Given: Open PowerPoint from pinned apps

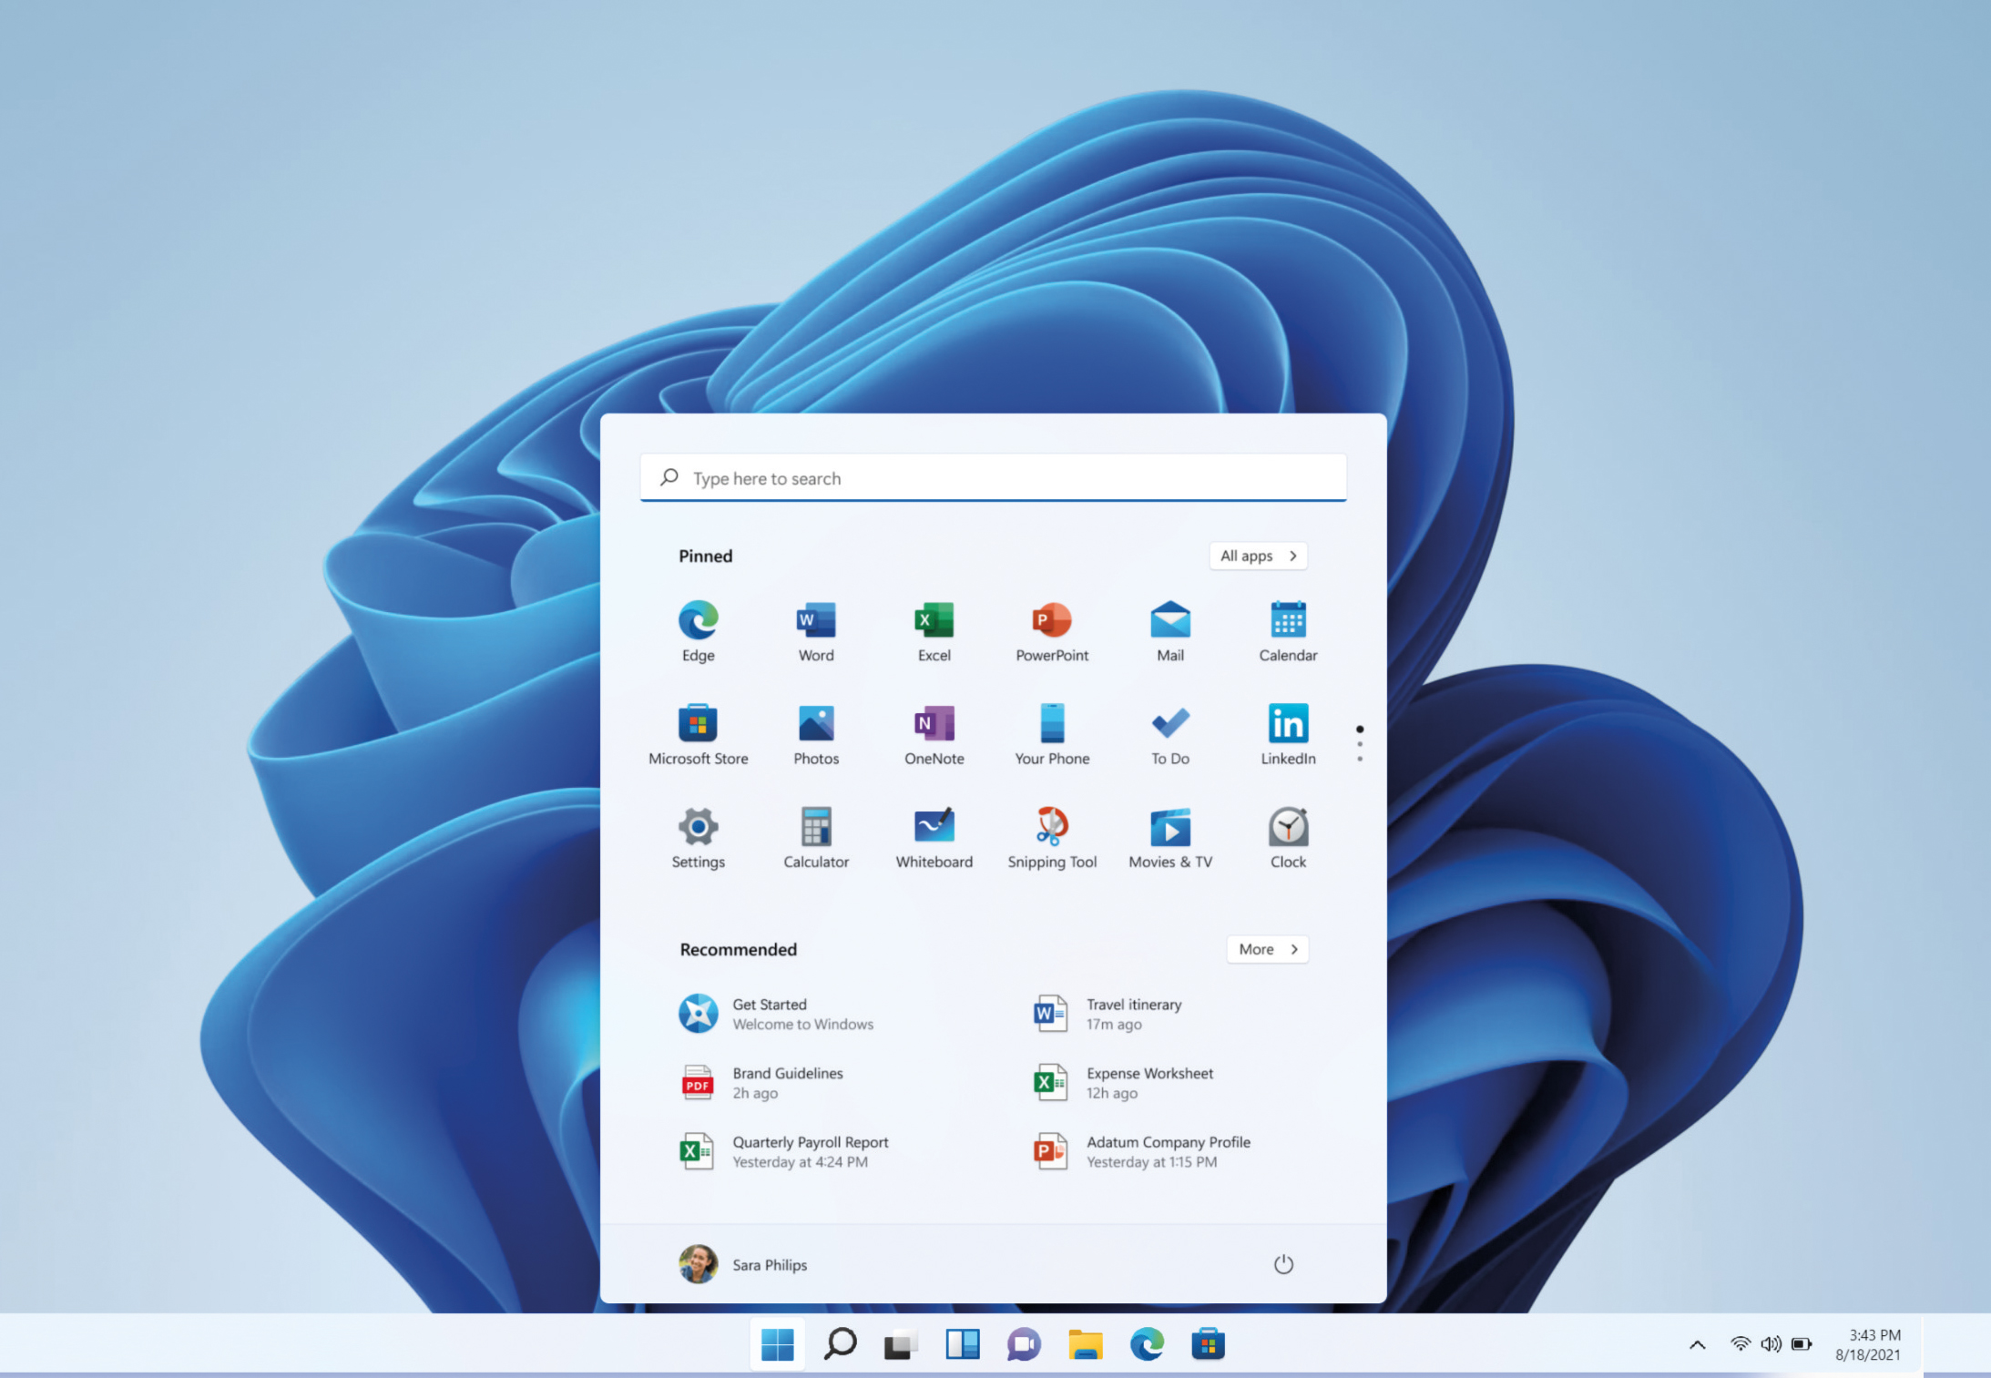Looking at the screenshot, I should [1051, 631].
